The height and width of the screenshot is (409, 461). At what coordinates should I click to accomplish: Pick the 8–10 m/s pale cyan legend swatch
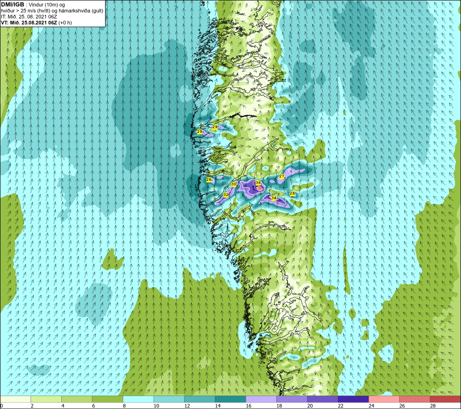tap(138, 399)
